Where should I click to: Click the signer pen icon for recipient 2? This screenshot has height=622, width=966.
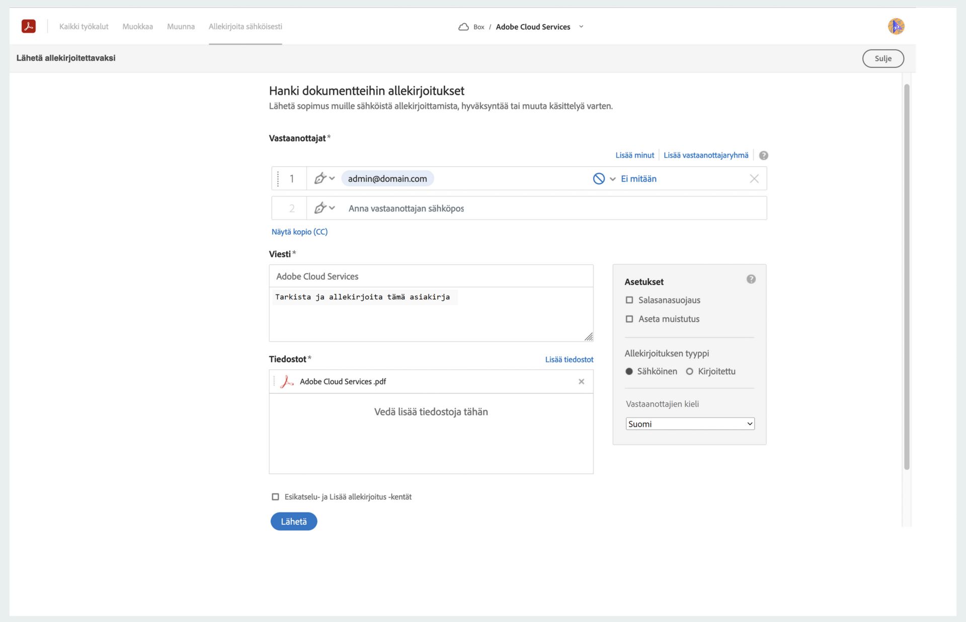point(320,208)
